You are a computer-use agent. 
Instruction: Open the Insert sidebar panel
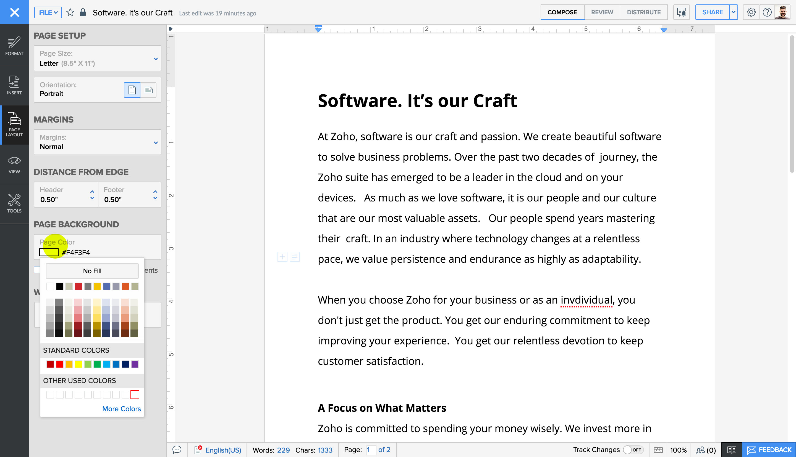tap(14, 85)
